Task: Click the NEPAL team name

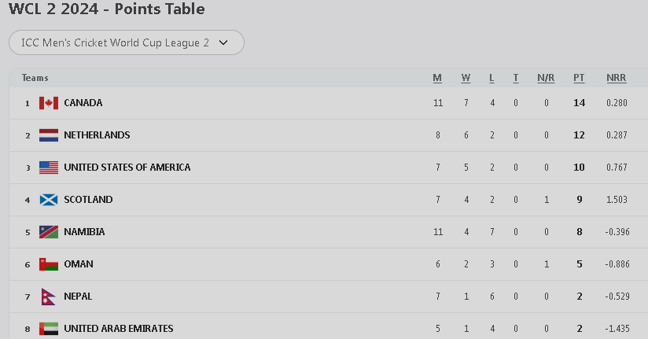Action: 78,297
